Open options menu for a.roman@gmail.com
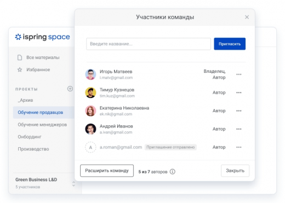This screenshot has height=203, width=285. (x=239, y=147)
